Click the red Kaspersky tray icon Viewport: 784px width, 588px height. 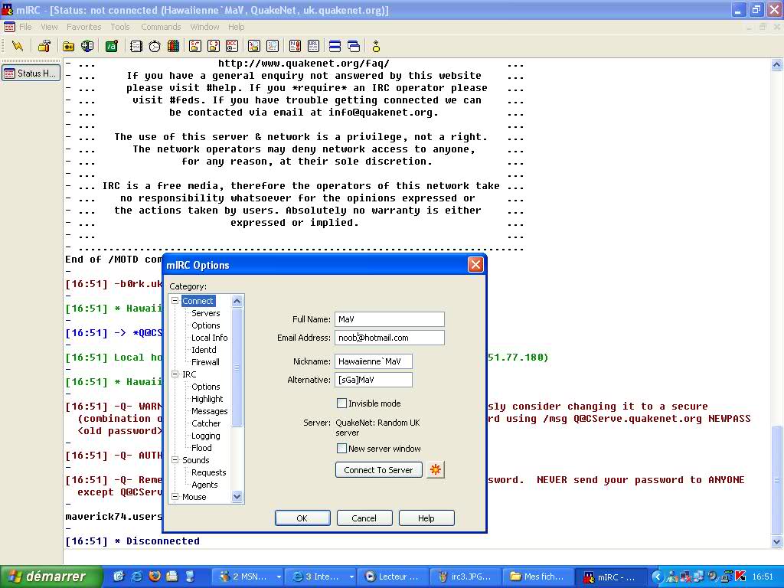coord(740,577)
